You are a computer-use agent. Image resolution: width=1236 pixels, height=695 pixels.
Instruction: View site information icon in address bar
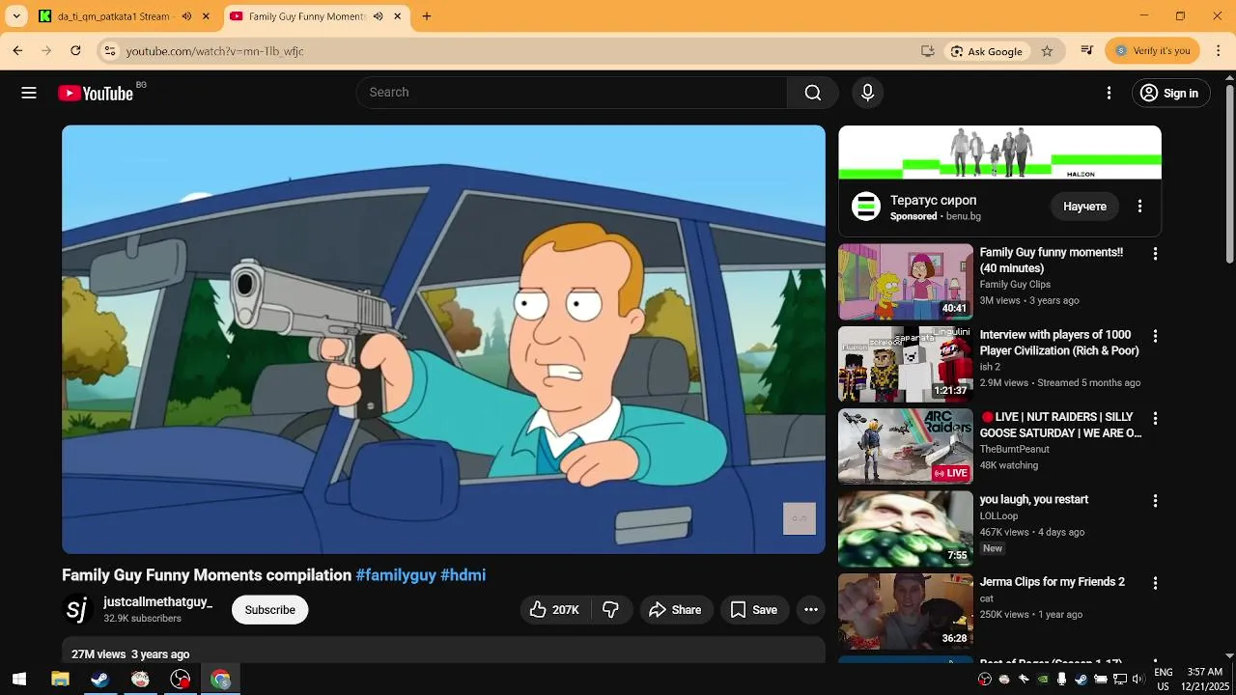110,51
